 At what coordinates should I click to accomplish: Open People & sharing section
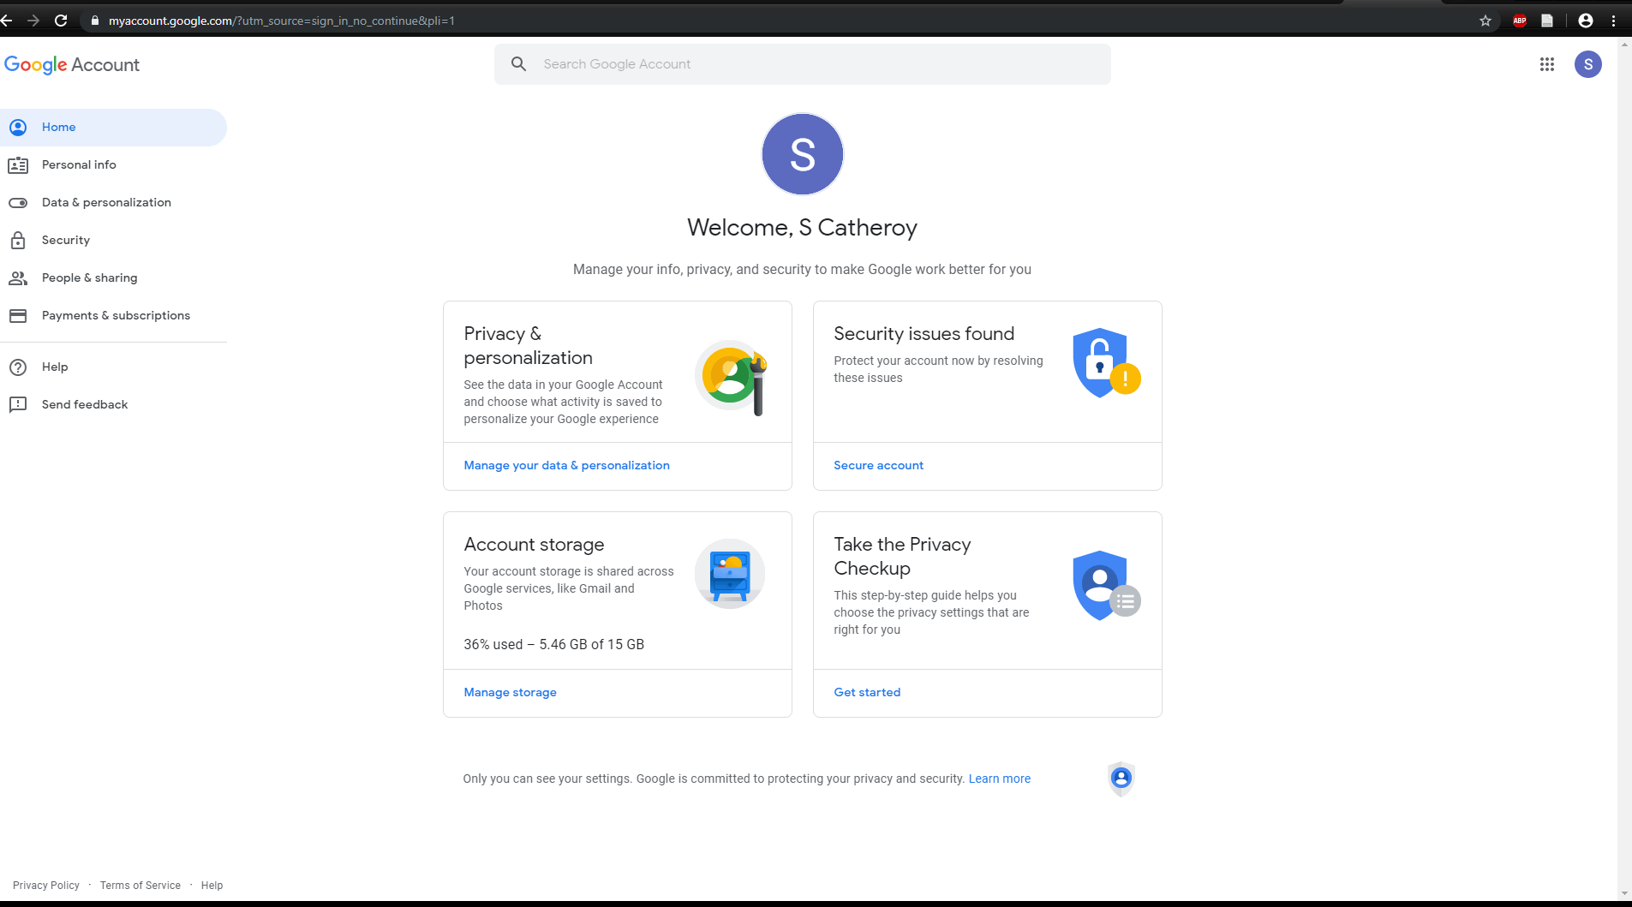[113, 278]
